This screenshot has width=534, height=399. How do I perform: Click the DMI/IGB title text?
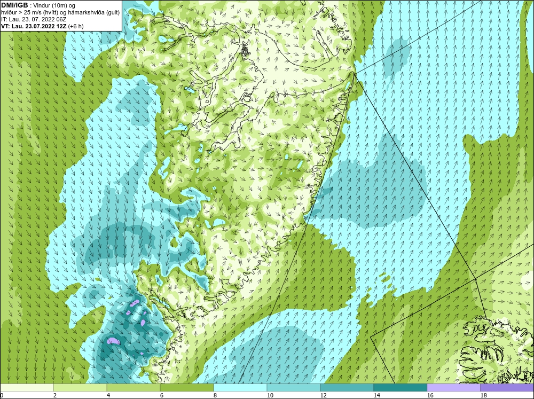coord(14,5)
